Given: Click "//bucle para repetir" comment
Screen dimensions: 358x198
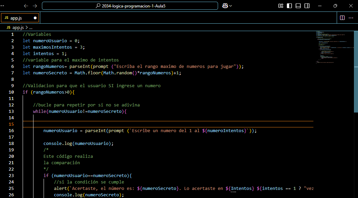Looking at the screenshot, I should click(x=86, y=105).
